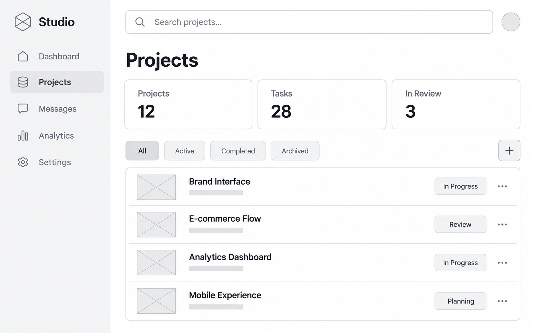Screen dimensions: 533x333
Task: Click the Brand Interface project title
Action: pyautogui.click(x=219, y=182)
